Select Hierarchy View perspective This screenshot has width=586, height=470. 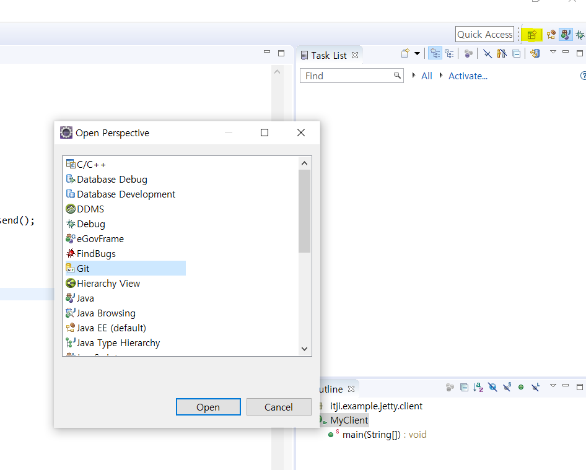(103, 283)
